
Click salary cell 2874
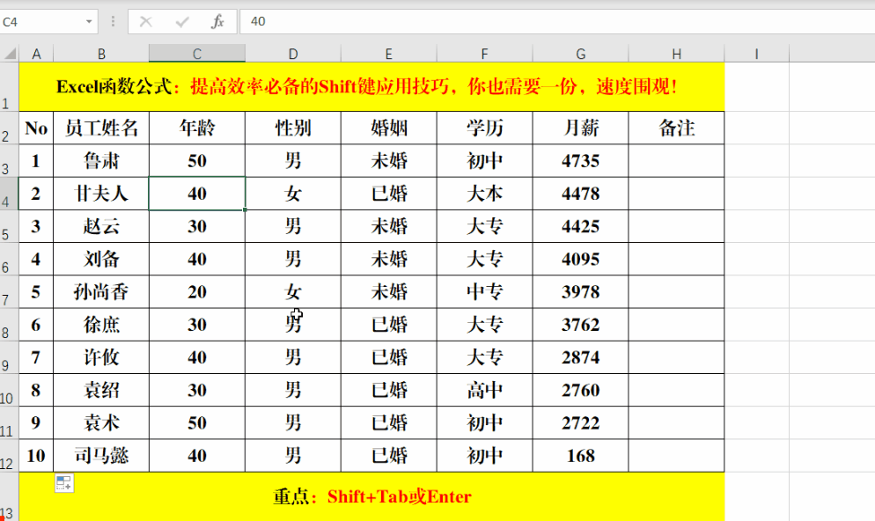(x=581, y=357)
